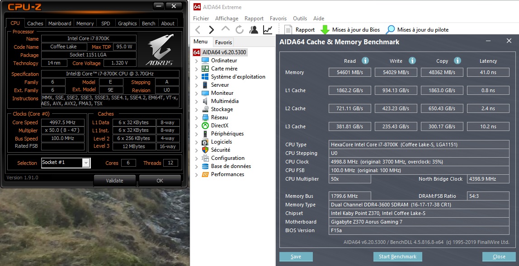519x266 pixels.
Task: Click the driver update magnifier icon
Action: (x=391, y=30)
